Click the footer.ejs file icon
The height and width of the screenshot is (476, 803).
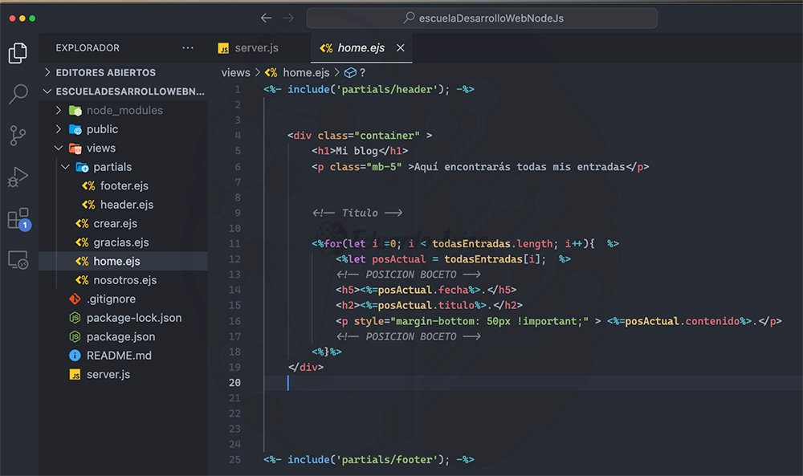click(88, 185)
